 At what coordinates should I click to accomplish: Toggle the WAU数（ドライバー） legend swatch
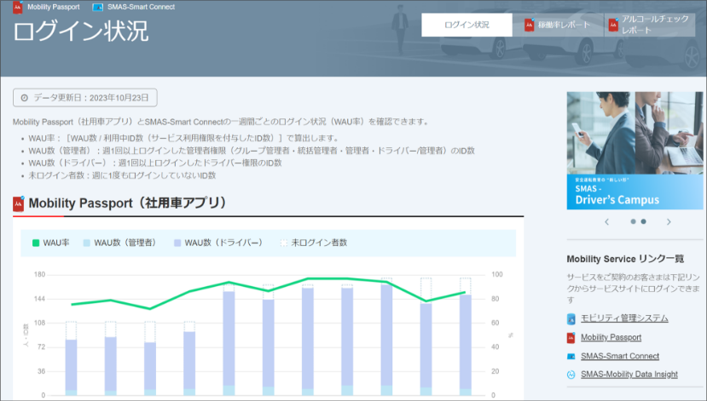point(177,243)
